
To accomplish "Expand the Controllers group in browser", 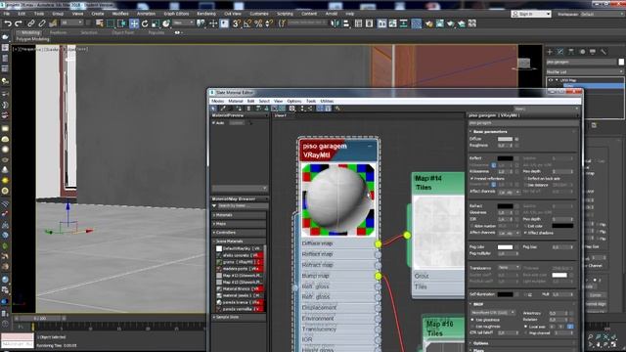I will (239, 233).
